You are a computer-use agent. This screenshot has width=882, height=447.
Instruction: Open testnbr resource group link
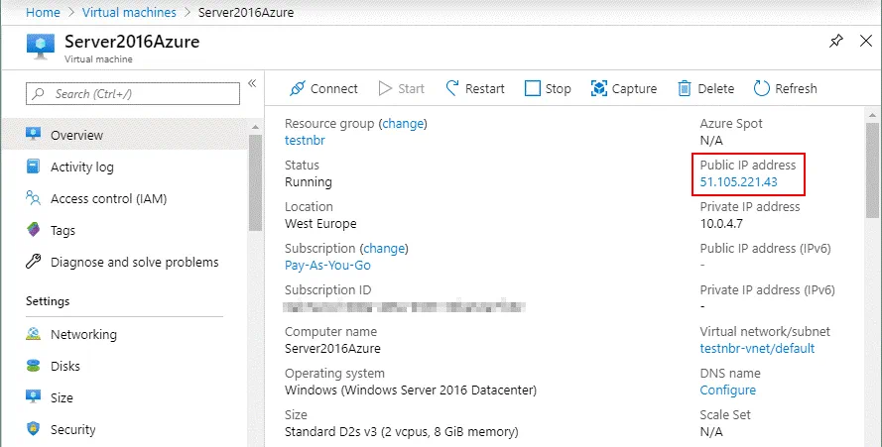305,141
